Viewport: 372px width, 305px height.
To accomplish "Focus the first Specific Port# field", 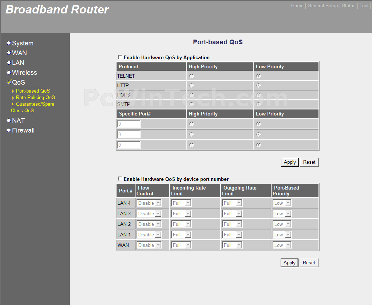I will [x=129, y=124].
